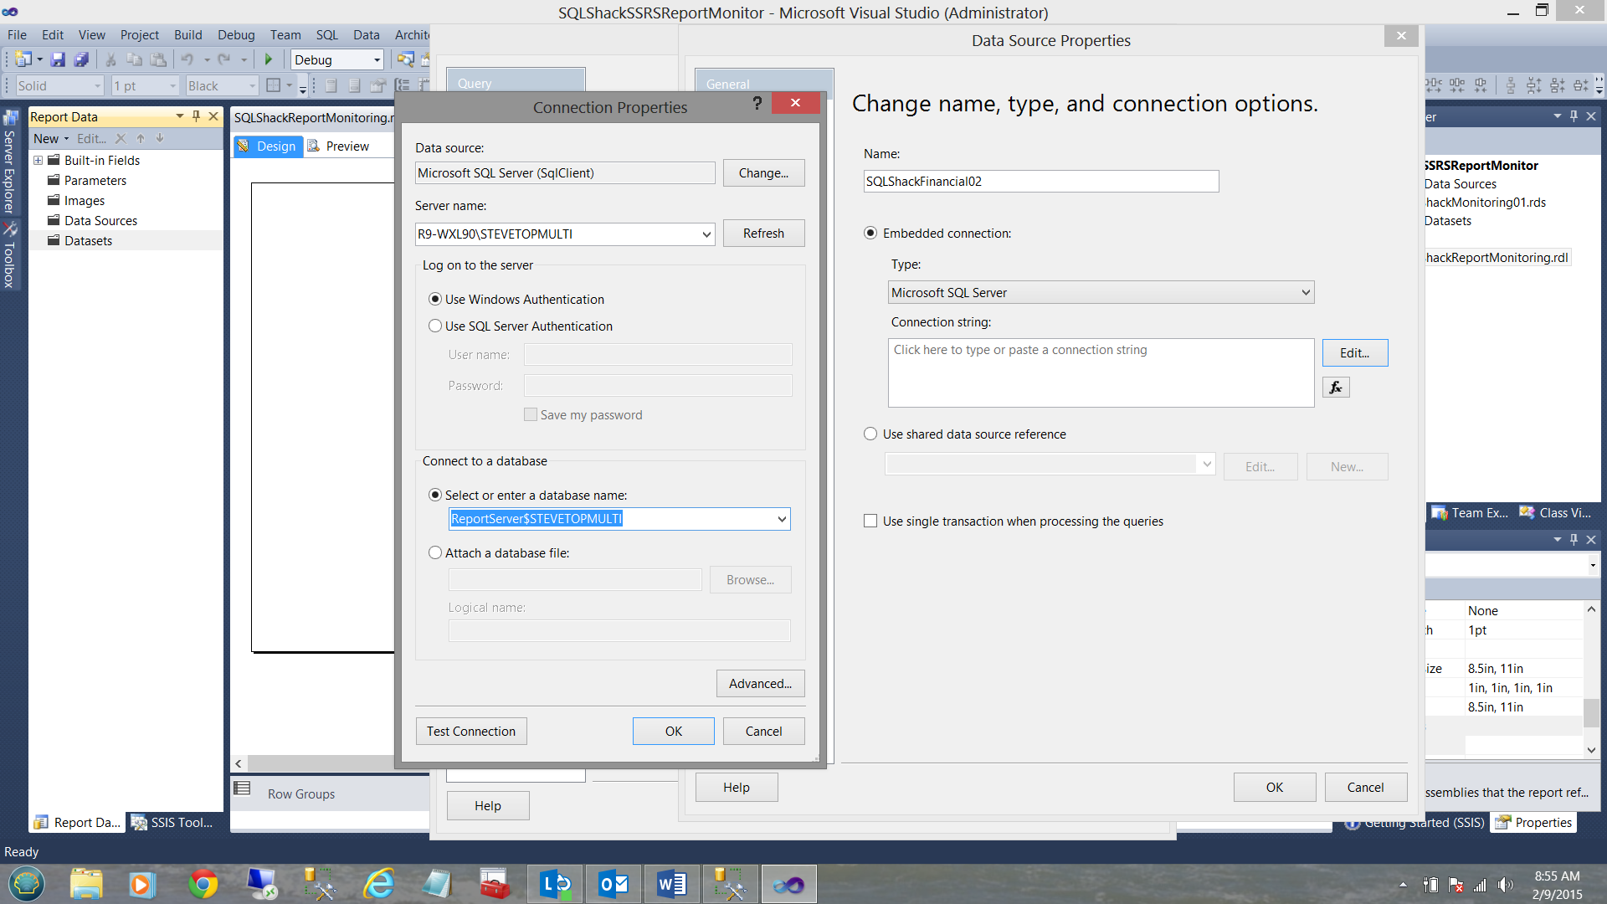Viewport: 1607px width, 904px height.
Task: Click in the data source Name field
Action: pyautogui.click(x=1040, y=182)
